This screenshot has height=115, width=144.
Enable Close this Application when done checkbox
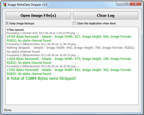coord(74,23)
